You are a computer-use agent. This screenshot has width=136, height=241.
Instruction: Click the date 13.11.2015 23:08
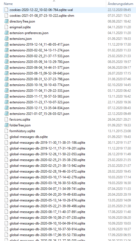point(119,131)
